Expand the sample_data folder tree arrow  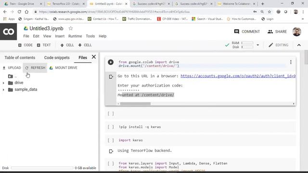point(3,90)
